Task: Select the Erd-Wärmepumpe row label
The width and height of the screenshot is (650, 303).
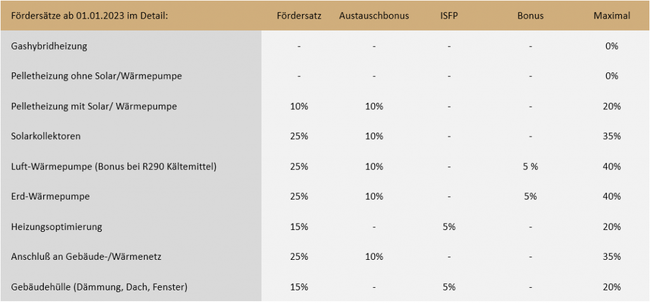Action: pyautogui.click(x=50, y=196)
